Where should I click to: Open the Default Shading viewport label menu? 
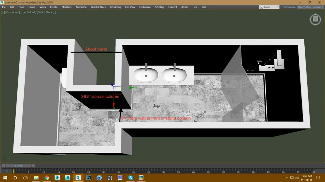coord(46,12)
